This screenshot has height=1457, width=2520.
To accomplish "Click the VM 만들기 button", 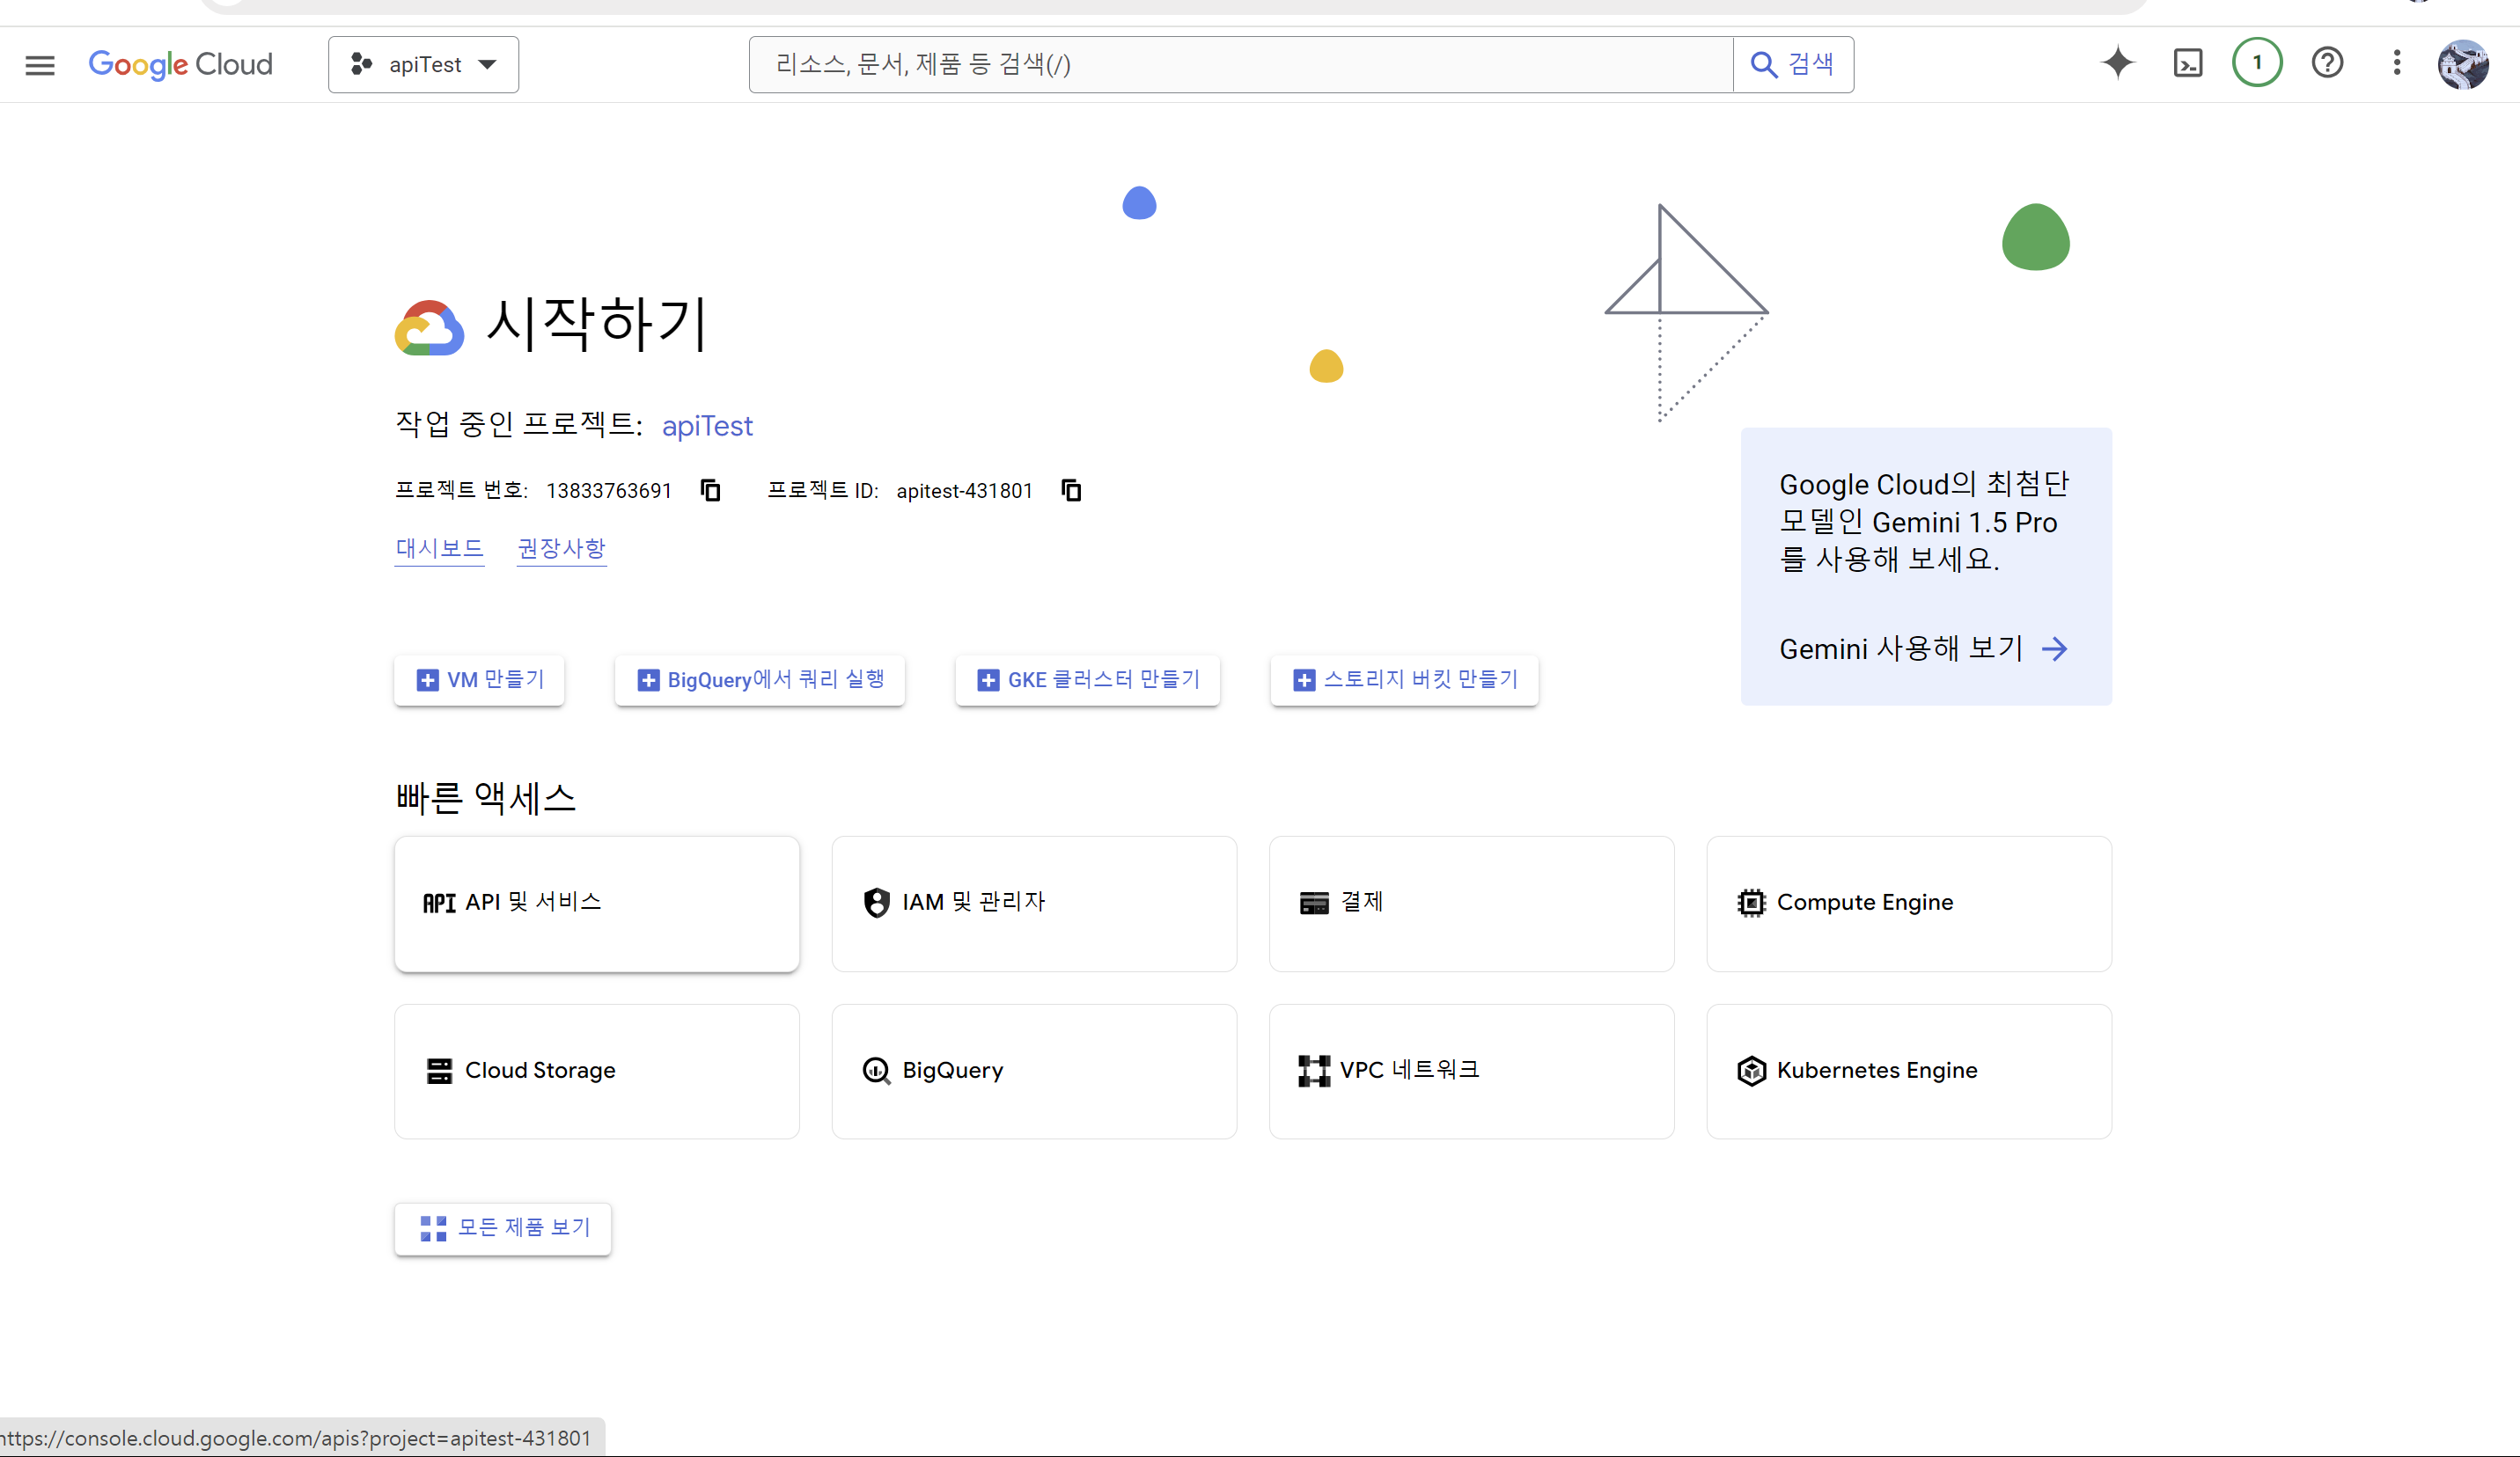I will [479, 680].
